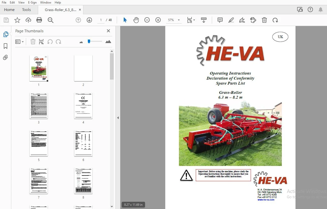Select page 4 thumbnail
Screen dimensions: 327x209
[83, 106]
